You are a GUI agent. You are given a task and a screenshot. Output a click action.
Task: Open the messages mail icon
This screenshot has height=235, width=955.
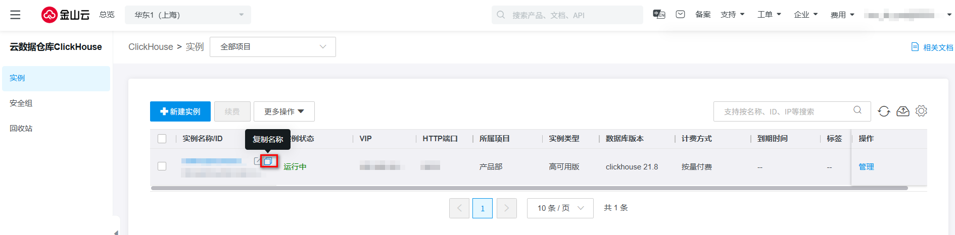(680, 15)
